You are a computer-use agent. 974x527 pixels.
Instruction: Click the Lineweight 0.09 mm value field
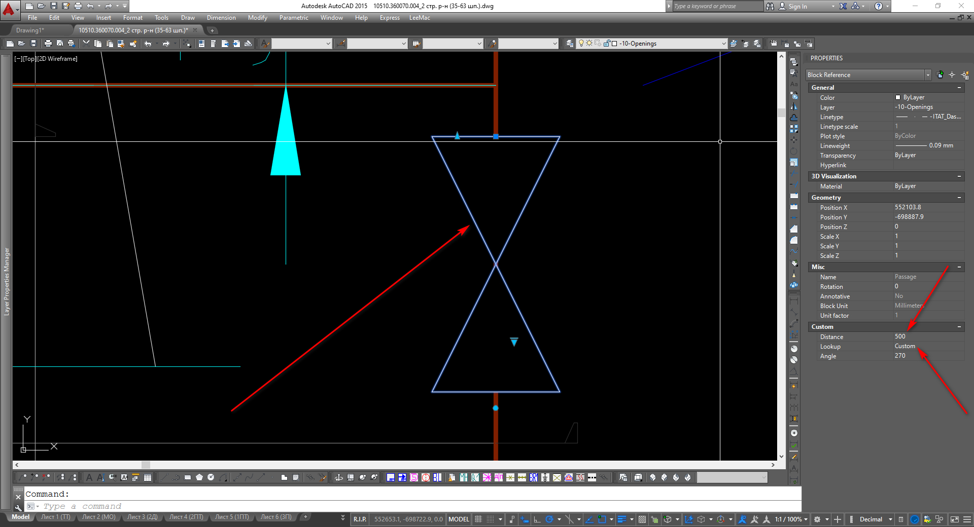click(x=928, y=145)
